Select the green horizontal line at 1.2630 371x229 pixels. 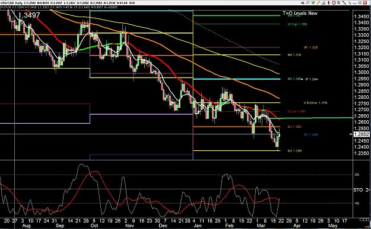click(312, 118)
